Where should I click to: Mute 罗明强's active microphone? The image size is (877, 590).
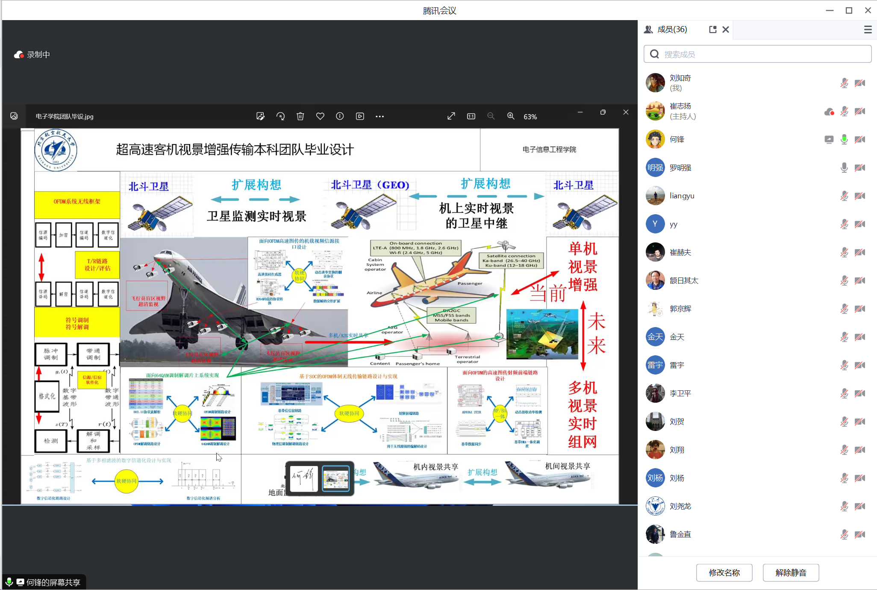point(844,168)
